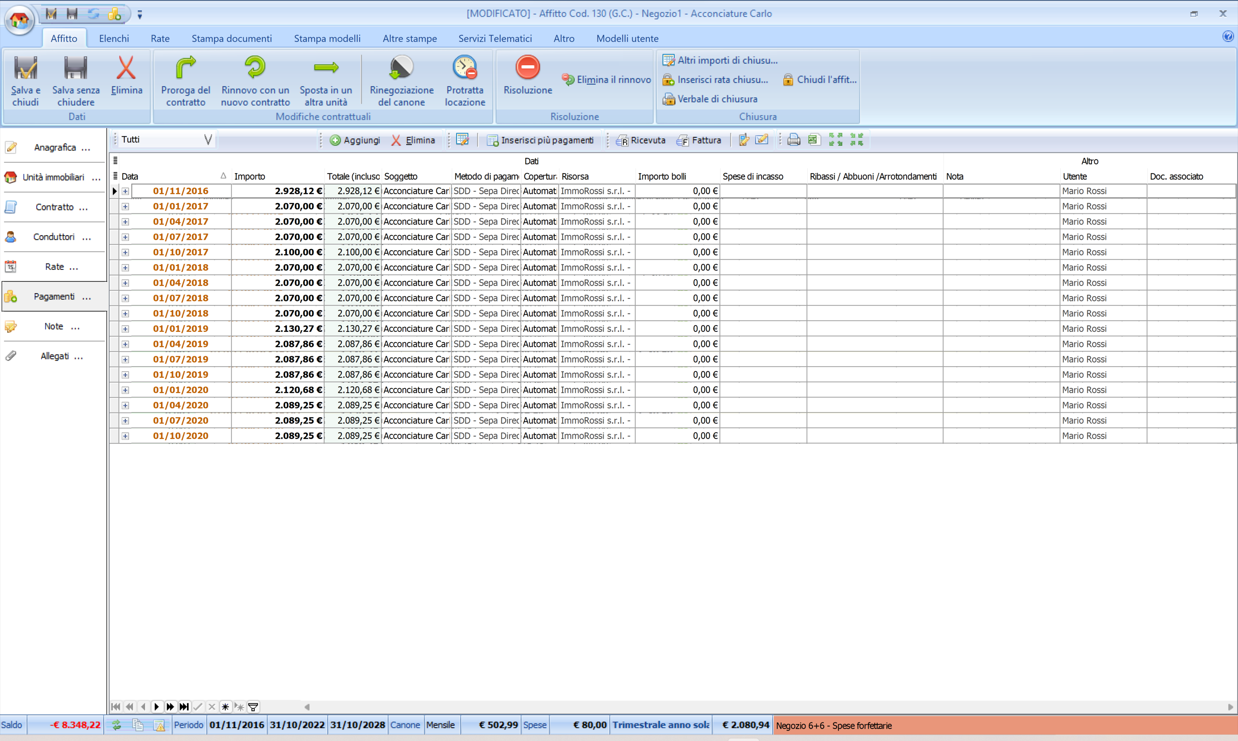Expand the 01/10/2017 payment row
The width and height of the screenshot is (1238, 741).
coord(125,253)
